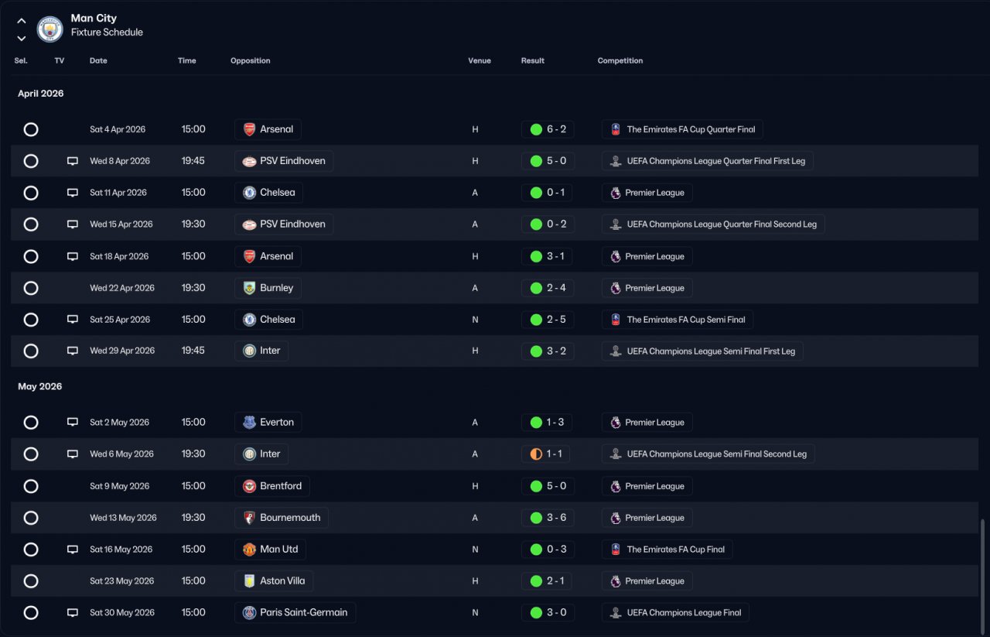Sort fixtures by Result column header
The image size is (990, 637).
click(533, 60)
